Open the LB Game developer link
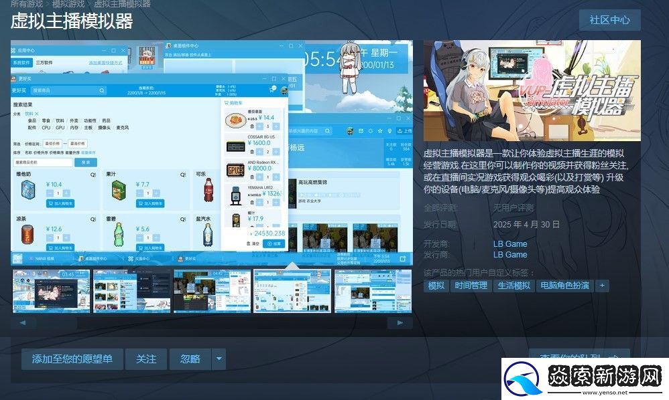Screen dimensions: 669x400 pyautogui.click(x=509, y=243)
